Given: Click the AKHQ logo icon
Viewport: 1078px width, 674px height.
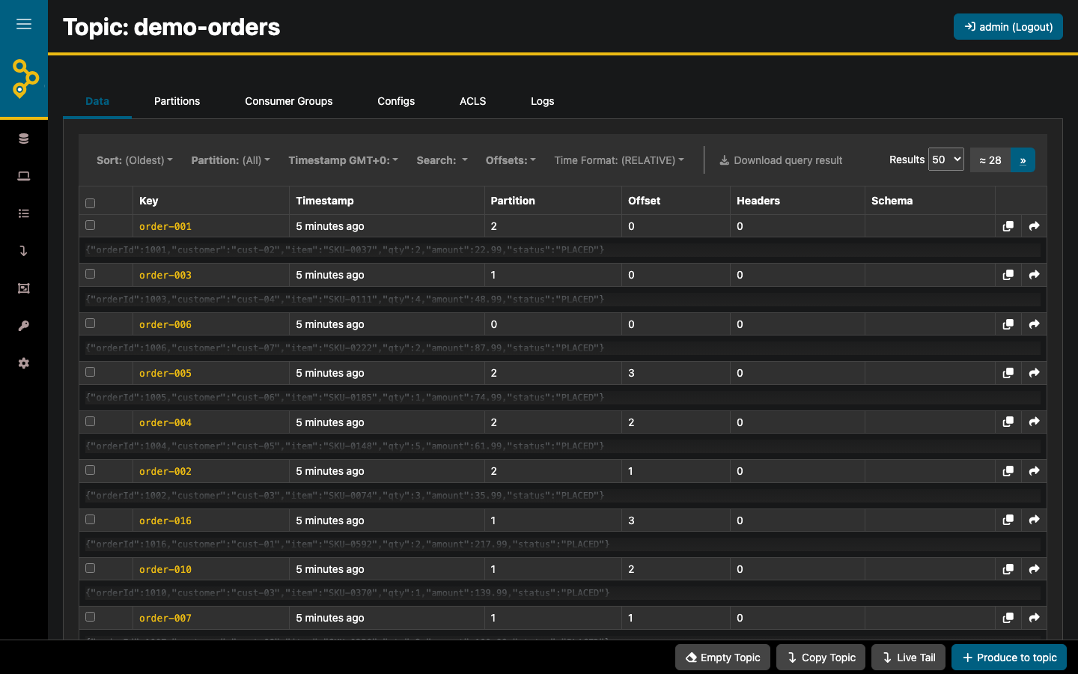Looking at the screenshot, I should tap(25, 79).
